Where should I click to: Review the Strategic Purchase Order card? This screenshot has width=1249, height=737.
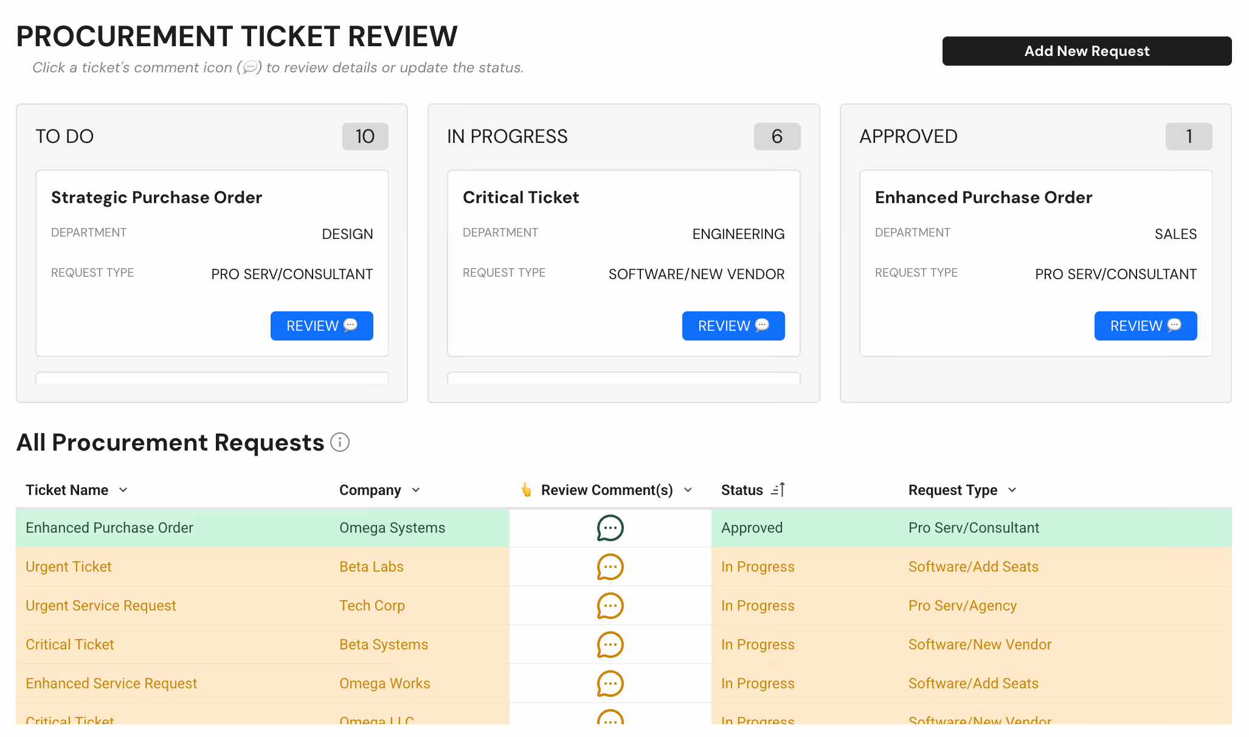pyautogui.click(x=322, y=326)
